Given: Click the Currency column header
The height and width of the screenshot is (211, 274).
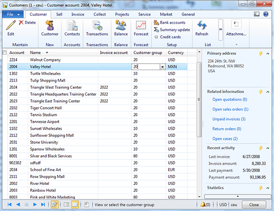Looking at the screenshot, I should click(x=176, y=53).
